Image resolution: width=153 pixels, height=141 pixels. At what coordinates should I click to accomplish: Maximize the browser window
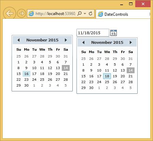131,4
